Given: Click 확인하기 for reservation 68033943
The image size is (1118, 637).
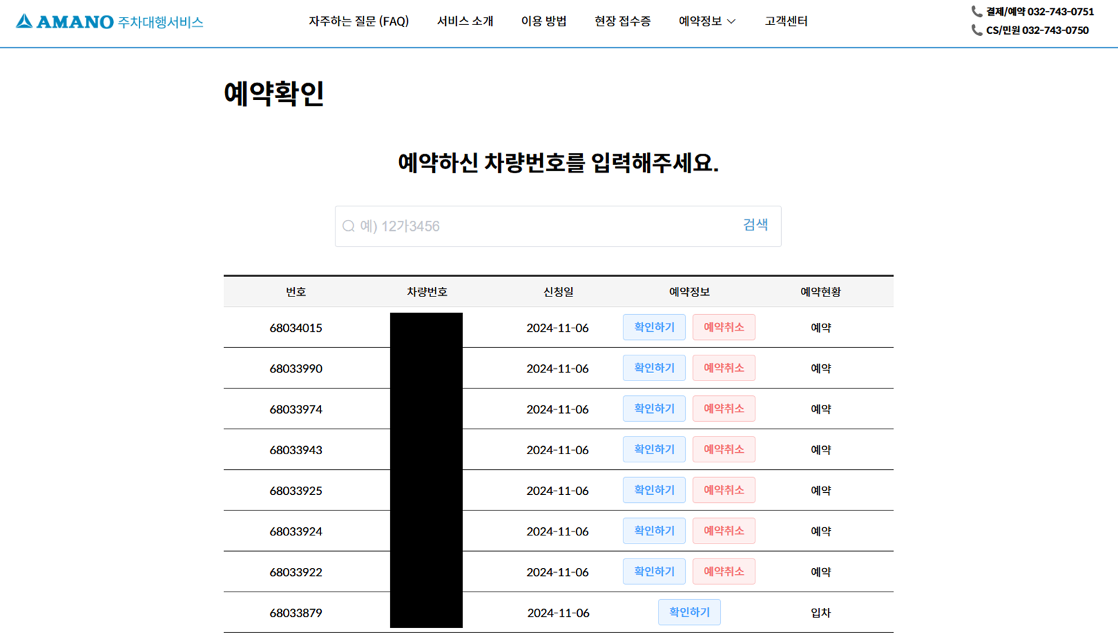Looking at the screenshot, I should click(654, 449).
